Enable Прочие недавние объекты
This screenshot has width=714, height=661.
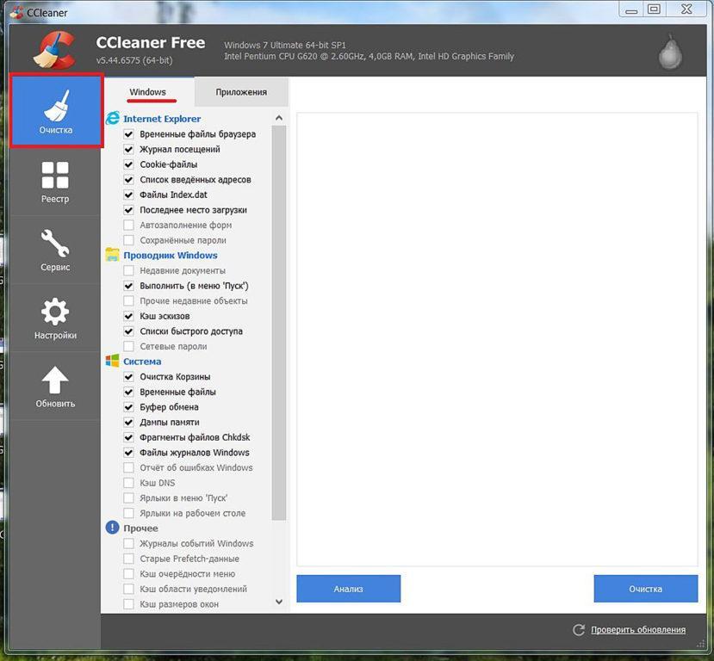(x=129, y=300)
